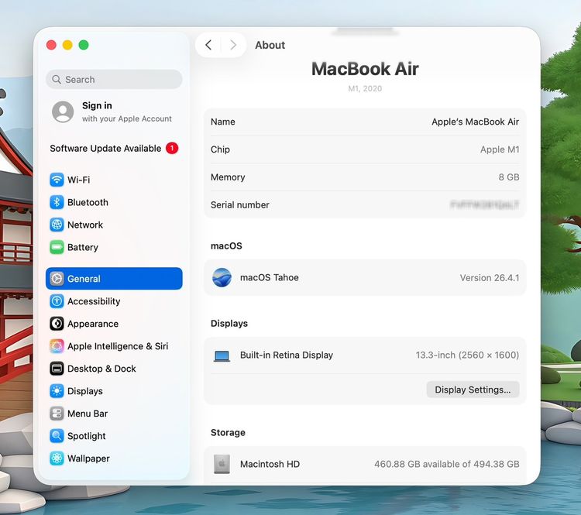Viewport: 581px width, 515px height.
Task: Select Battery in the sidebar
Action: [114, 248]
